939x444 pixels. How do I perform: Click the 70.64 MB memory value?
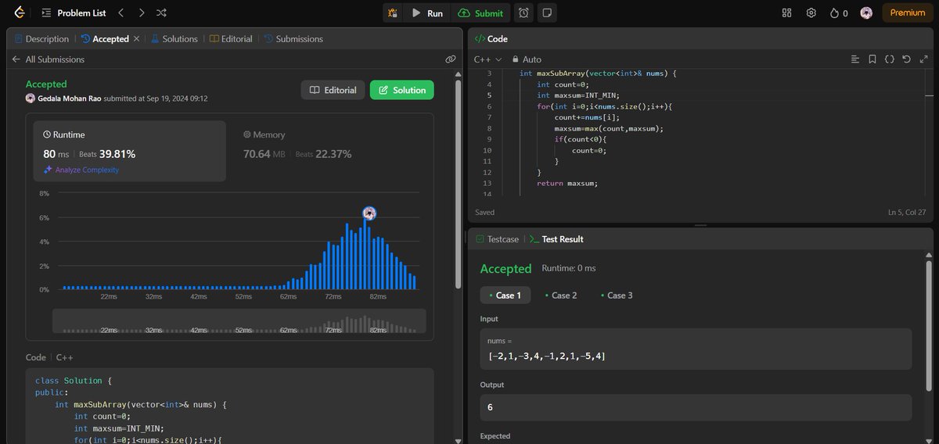point(264,154)
